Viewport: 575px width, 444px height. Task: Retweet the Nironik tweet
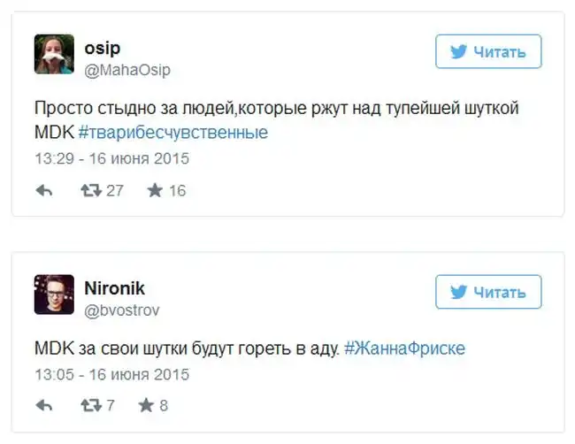[91, 406]
